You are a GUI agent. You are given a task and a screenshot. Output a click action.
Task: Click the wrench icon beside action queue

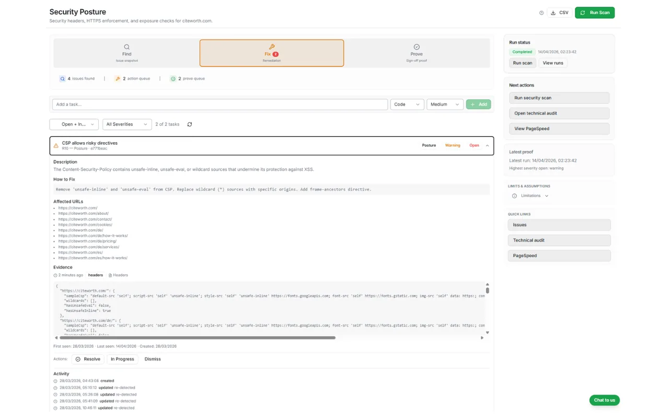(x=118, y=79)
